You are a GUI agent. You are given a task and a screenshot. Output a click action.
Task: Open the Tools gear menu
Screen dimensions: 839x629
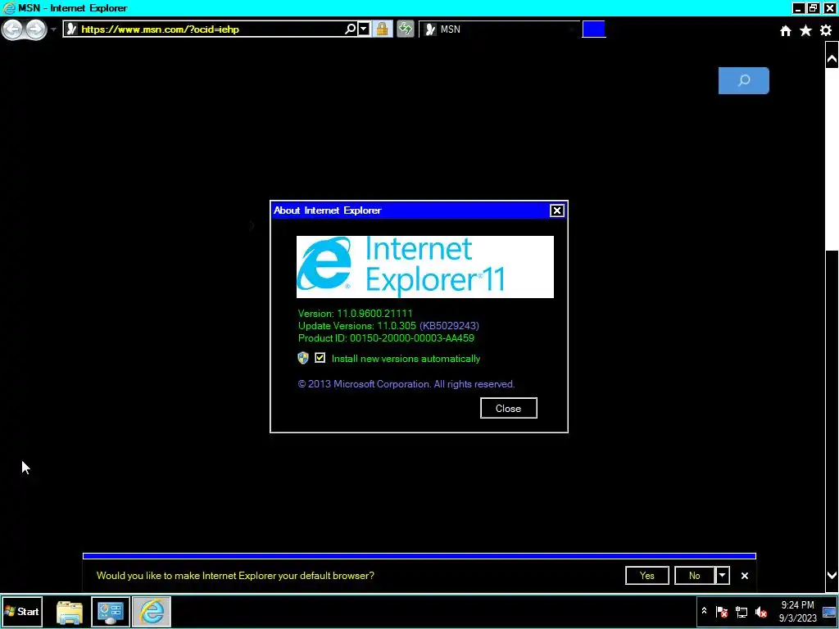826,31
